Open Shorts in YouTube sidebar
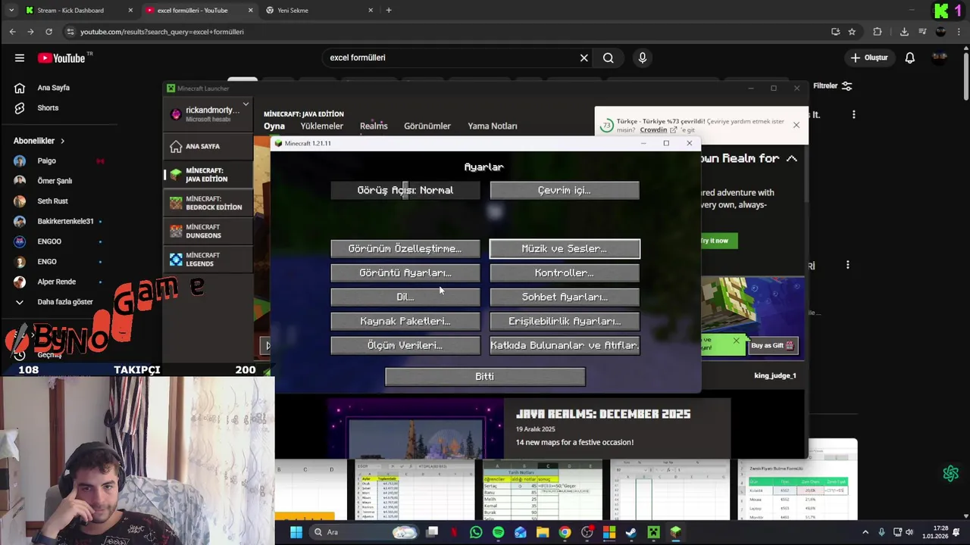The height and width of the screenshot is (545, 970). [x=48, y=107]
